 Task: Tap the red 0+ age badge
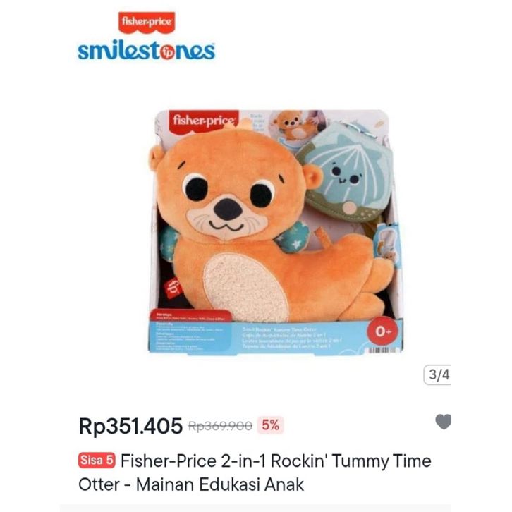coord(382,331)
